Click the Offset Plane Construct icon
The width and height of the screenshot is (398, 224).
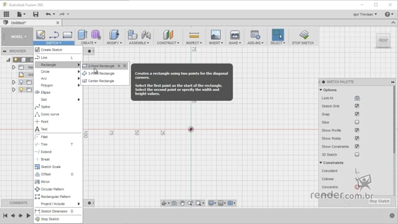pyautogui.click(x=168, y=35)
